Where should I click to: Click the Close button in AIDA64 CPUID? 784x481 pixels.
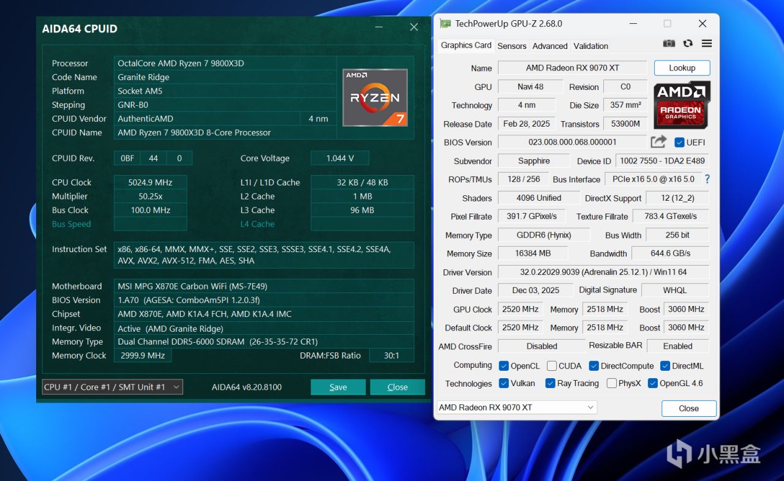tap(398, 387)
